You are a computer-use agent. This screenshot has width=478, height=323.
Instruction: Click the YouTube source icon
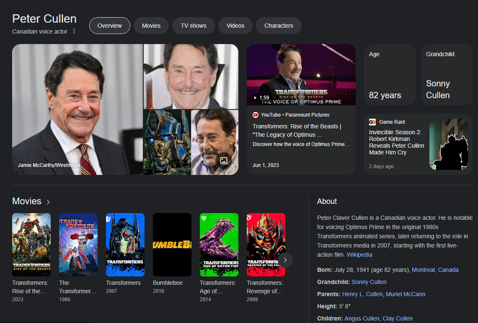tap(256, 115)
